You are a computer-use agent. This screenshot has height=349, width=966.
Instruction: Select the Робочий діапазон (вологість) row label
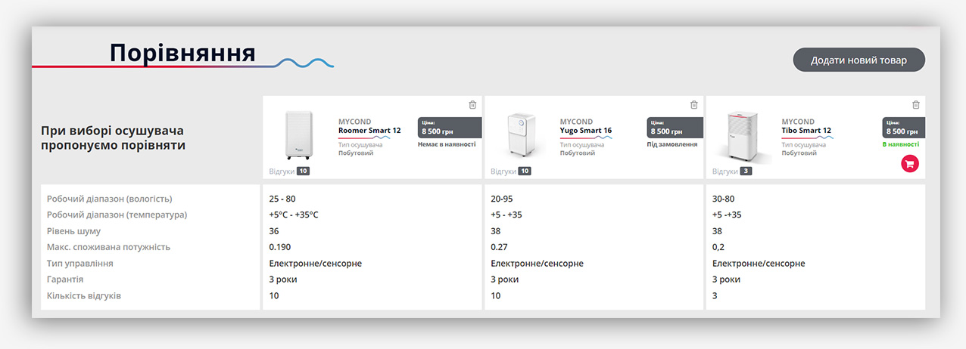pyautogui.click(x=110, y=199)
